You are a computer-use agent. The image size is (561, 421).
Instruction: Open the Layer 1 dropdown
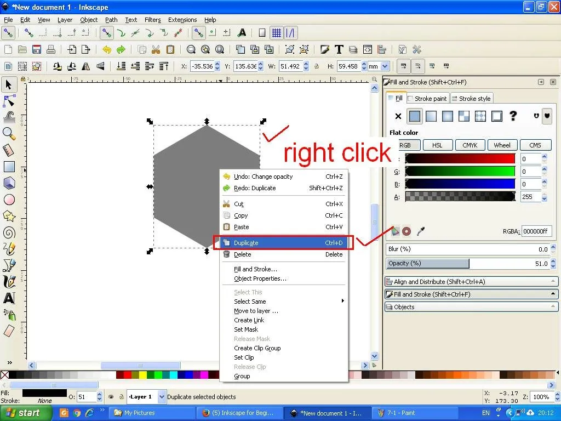click(162, 397)
